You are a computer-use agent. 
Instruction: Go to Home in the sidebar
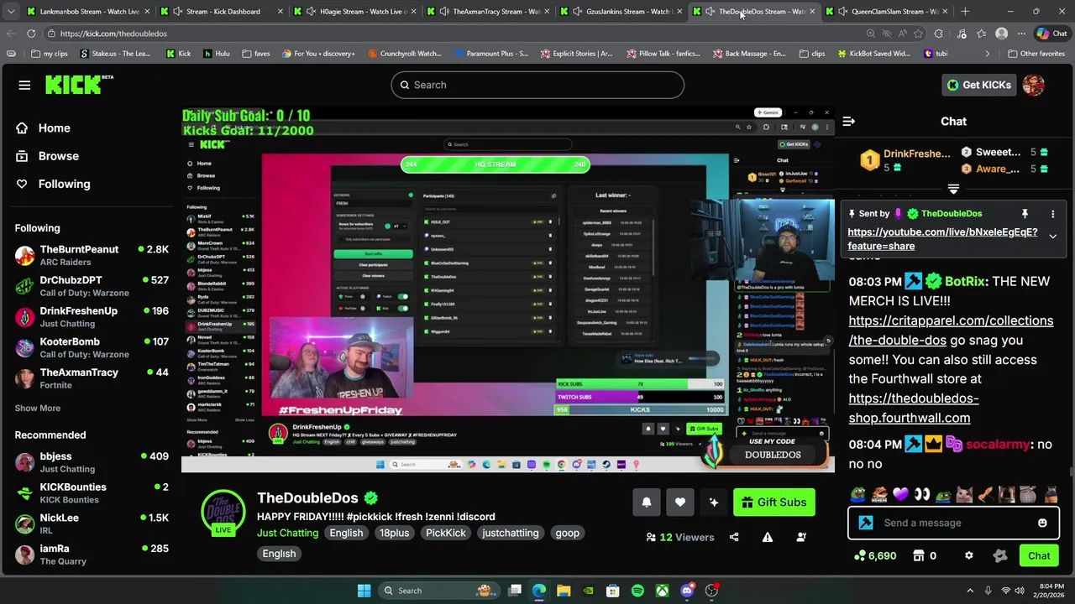[54, 128]
